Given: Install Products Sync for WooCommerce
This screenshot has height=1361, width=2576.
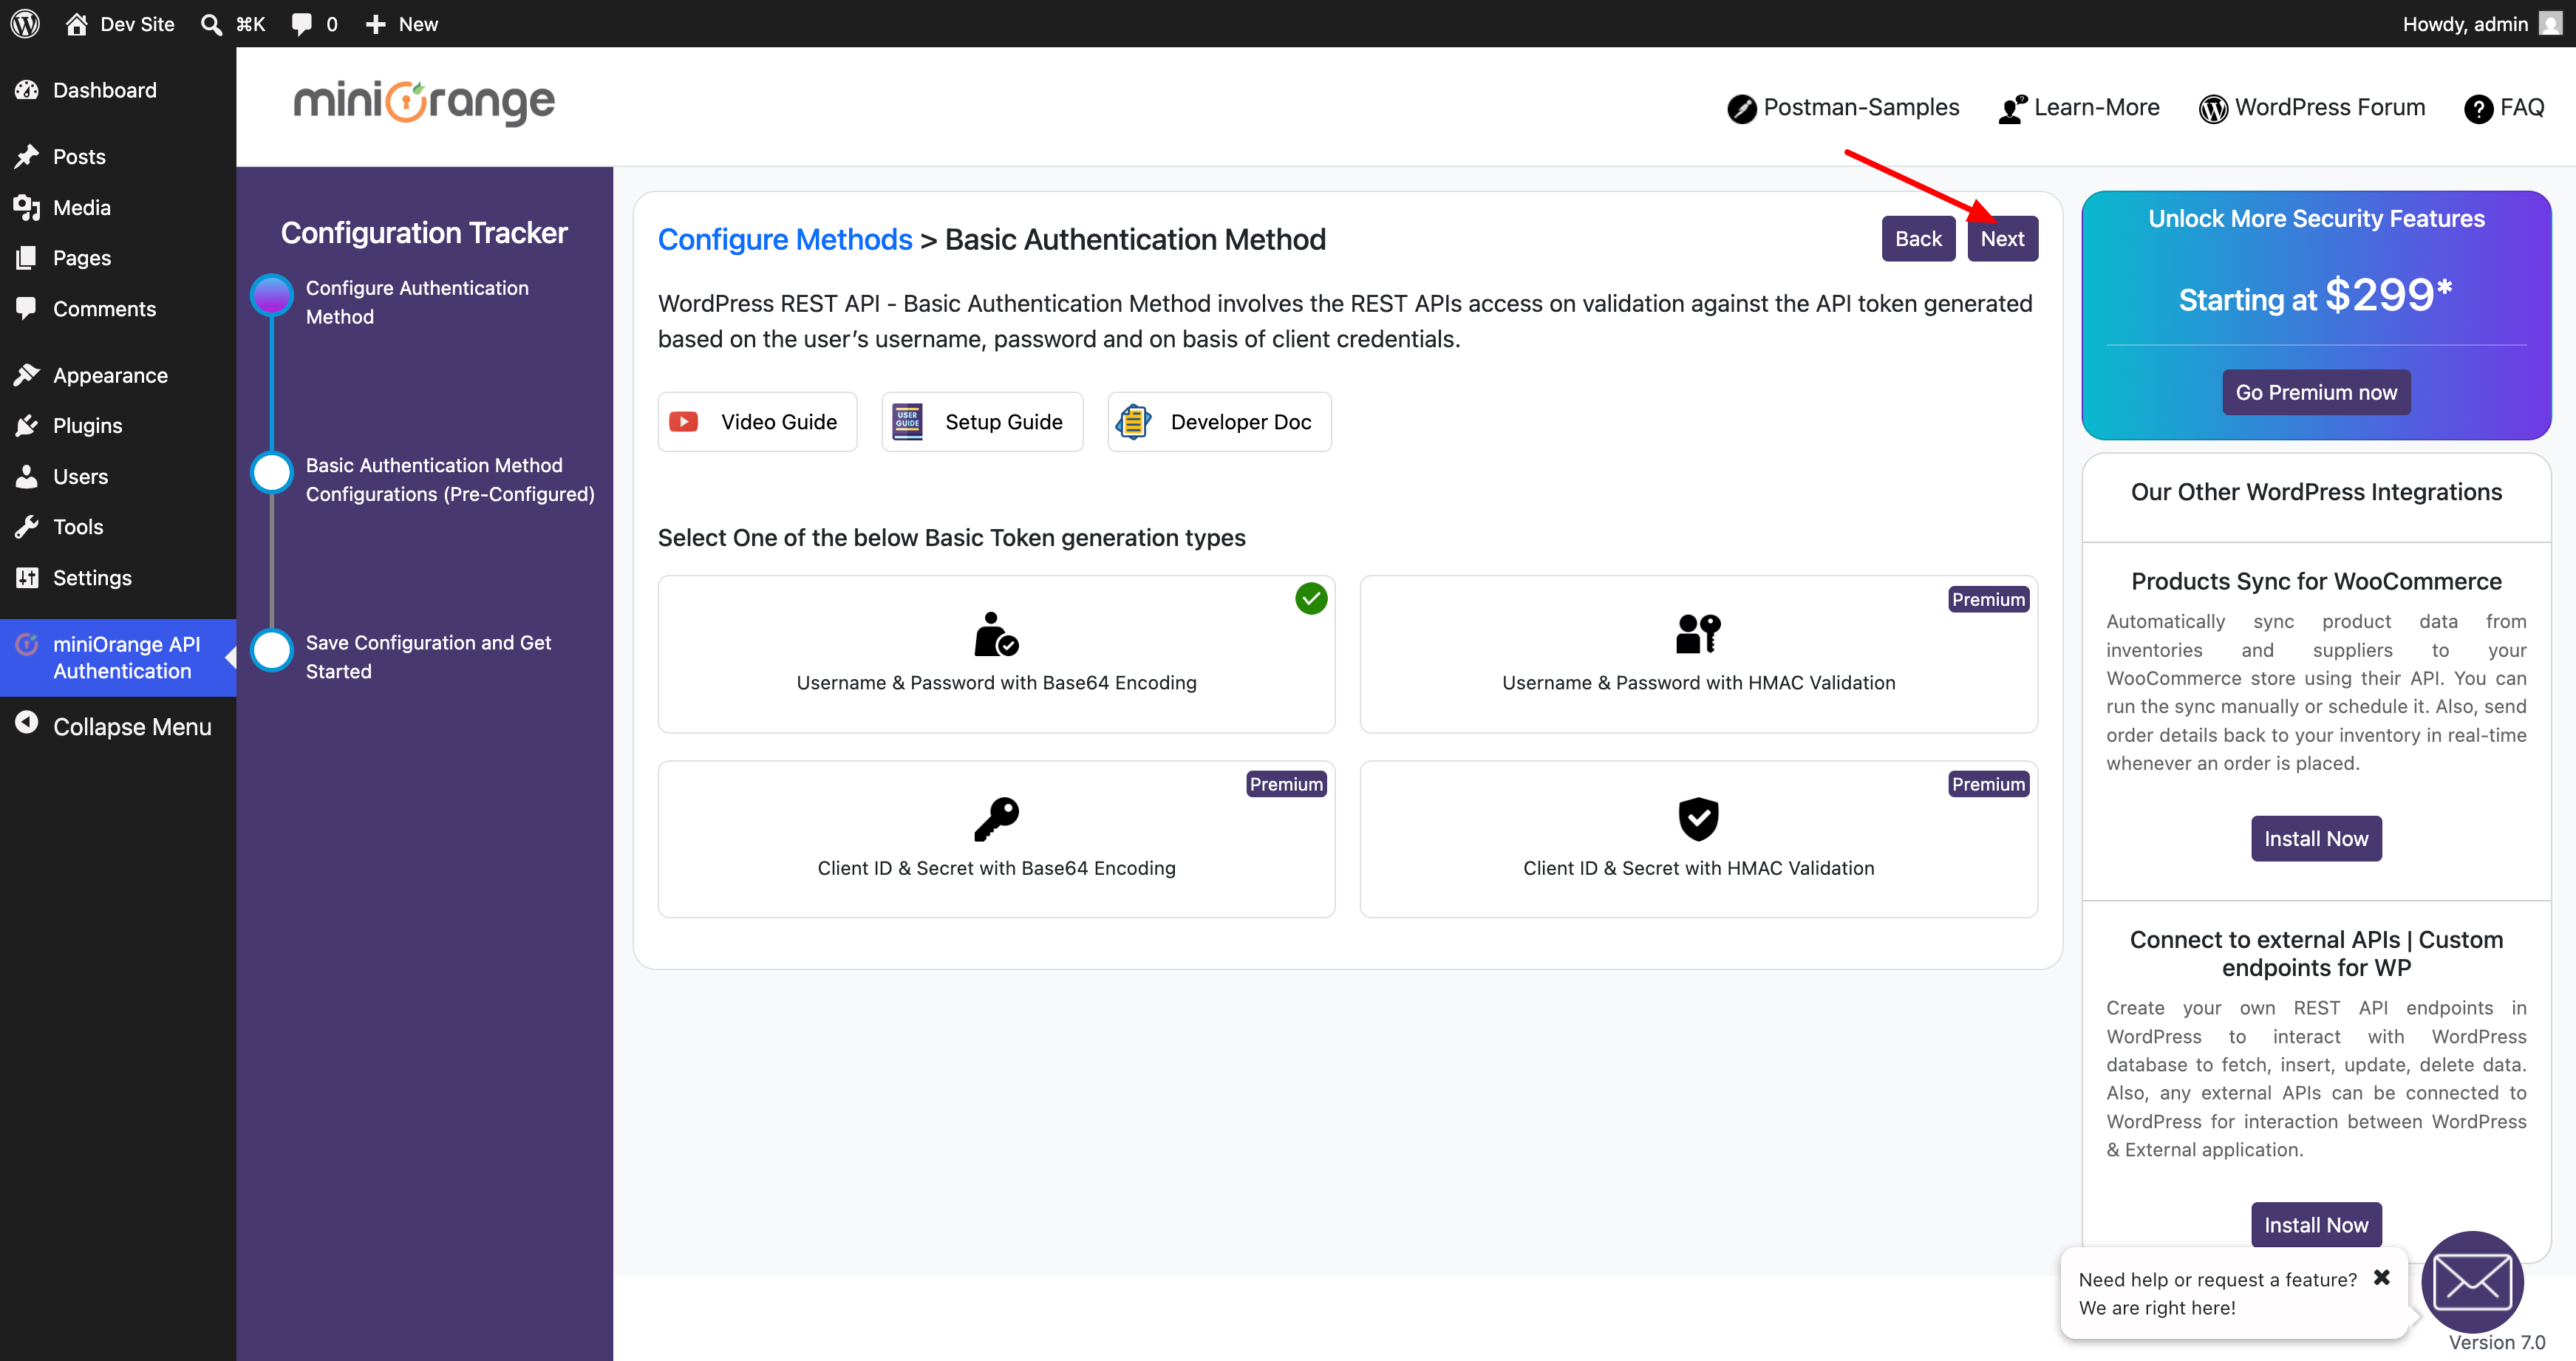Looking at the screenshot, I should pyautogui.click(x=2316, y=838).
